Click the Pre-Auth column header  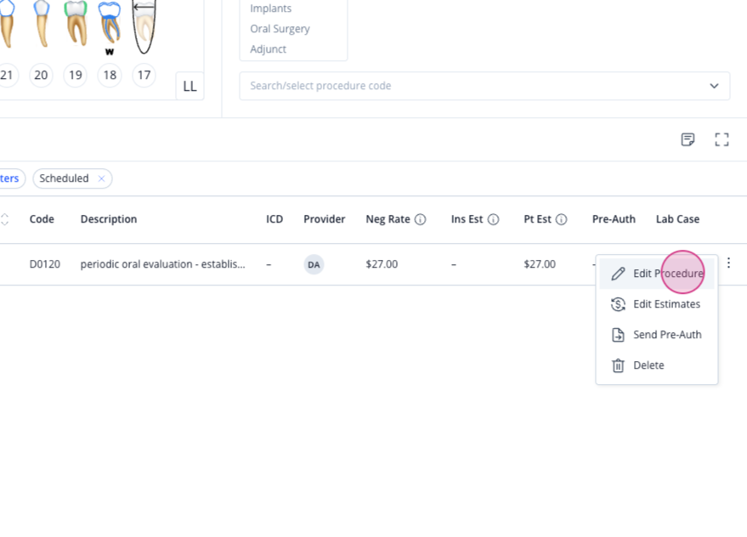coord(614,219)
